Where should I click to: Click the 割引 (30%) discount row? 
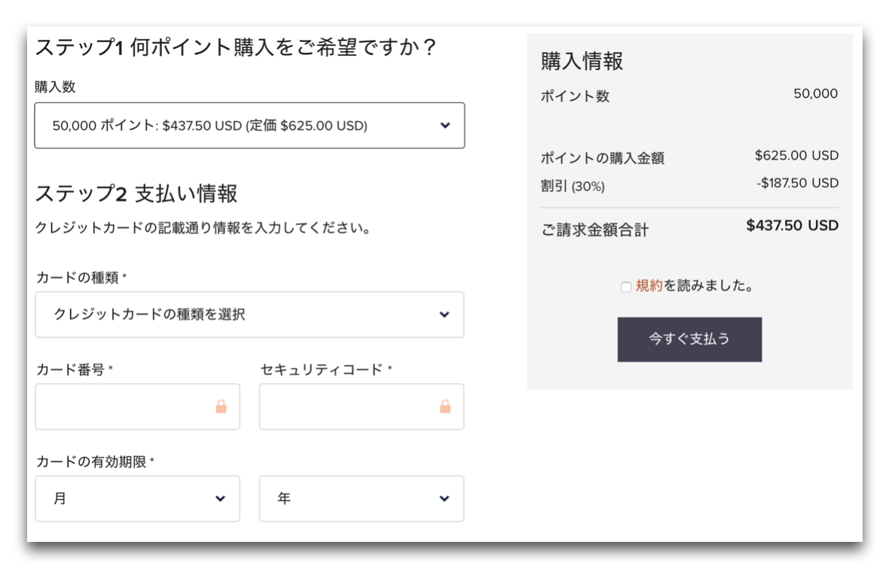click(x=689, y=184)
